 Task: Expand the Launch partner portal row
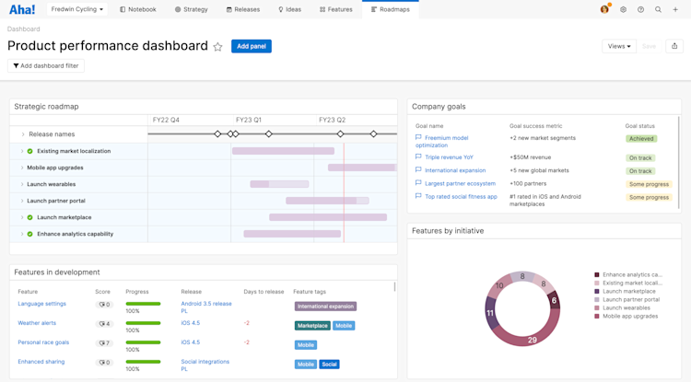[21, 201]
